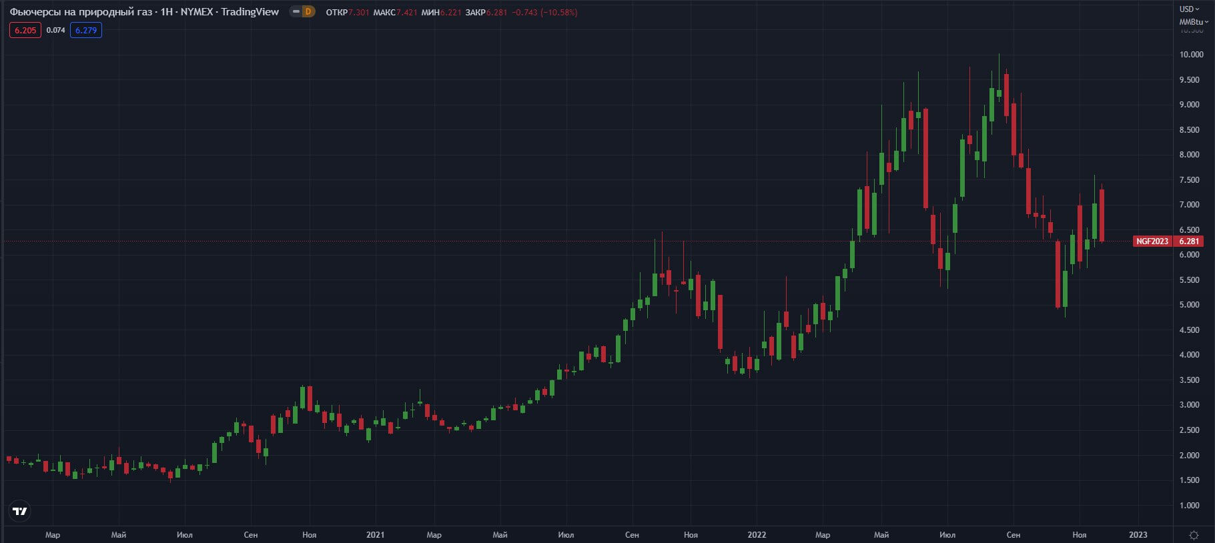Viewport: 1215px width, 543px height.
Task: Click the chart symbol title text
Action: 144,12
